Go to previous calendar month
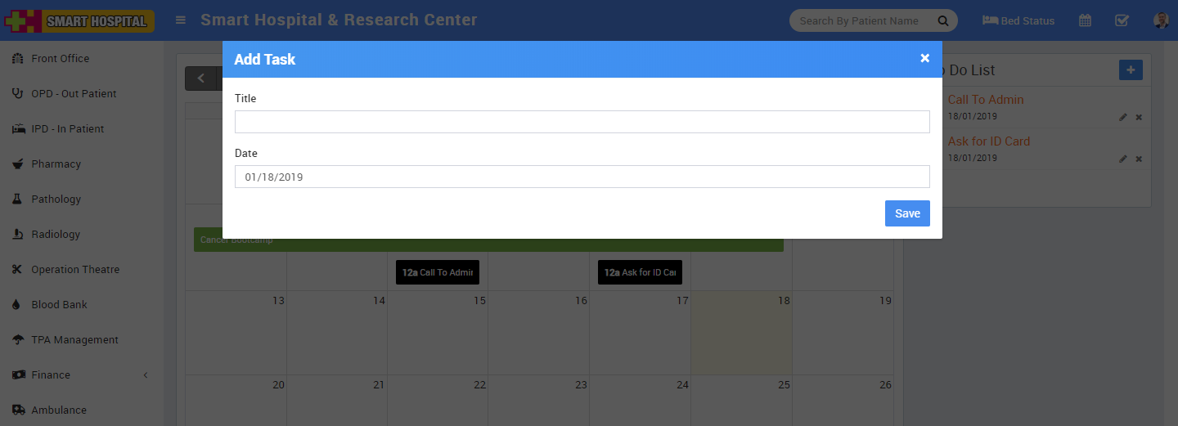Image resolution: width=1178 pixels, height=426 pixels. [200, 78]
